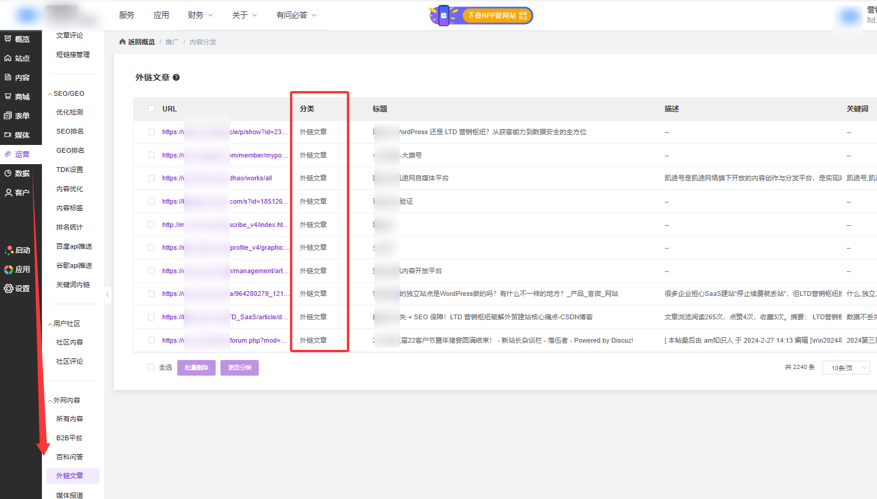Click the 下载APP管网站 banner
The height and width of the screenshot is (499, 877).
(x=481, y=16)
